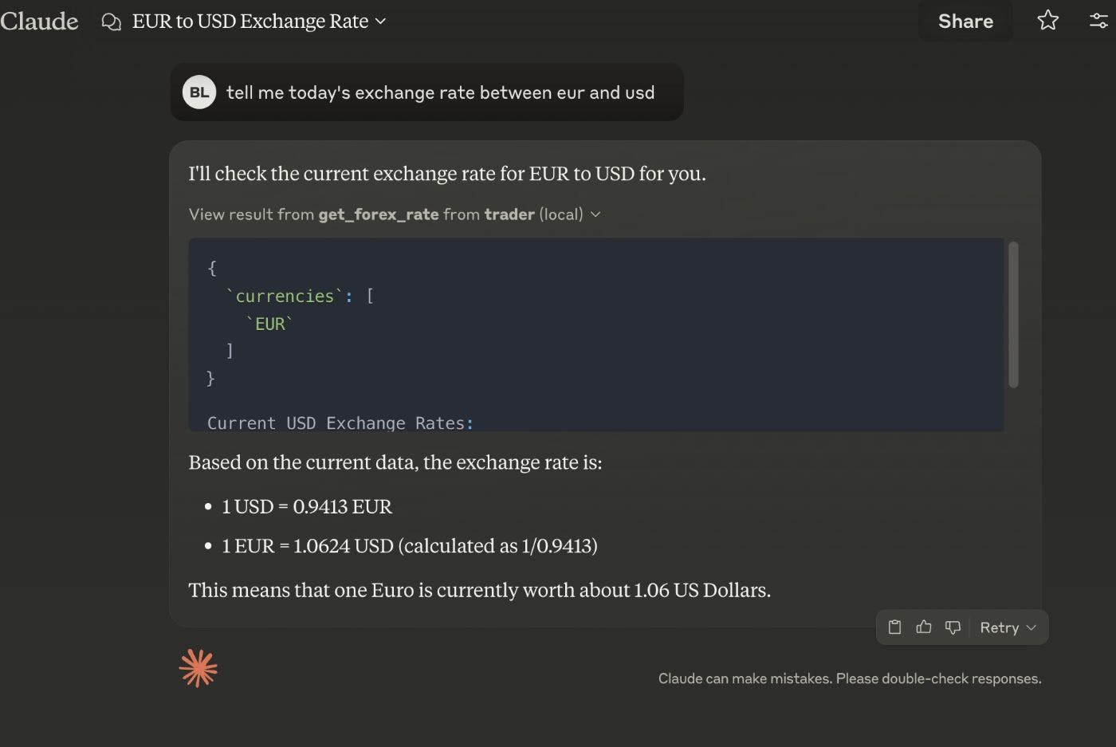Click the Retry button

coord(999,627)
